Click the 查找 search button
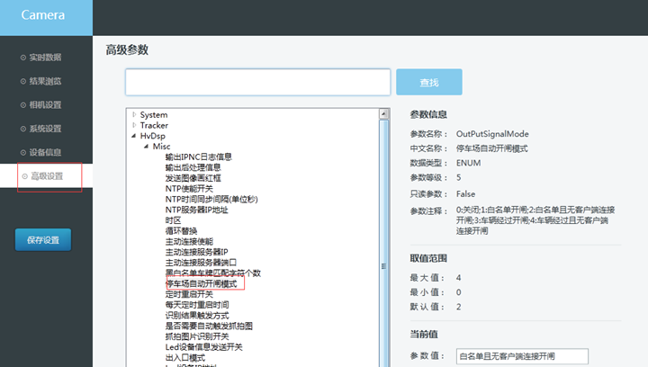 (x=429, y=82)
